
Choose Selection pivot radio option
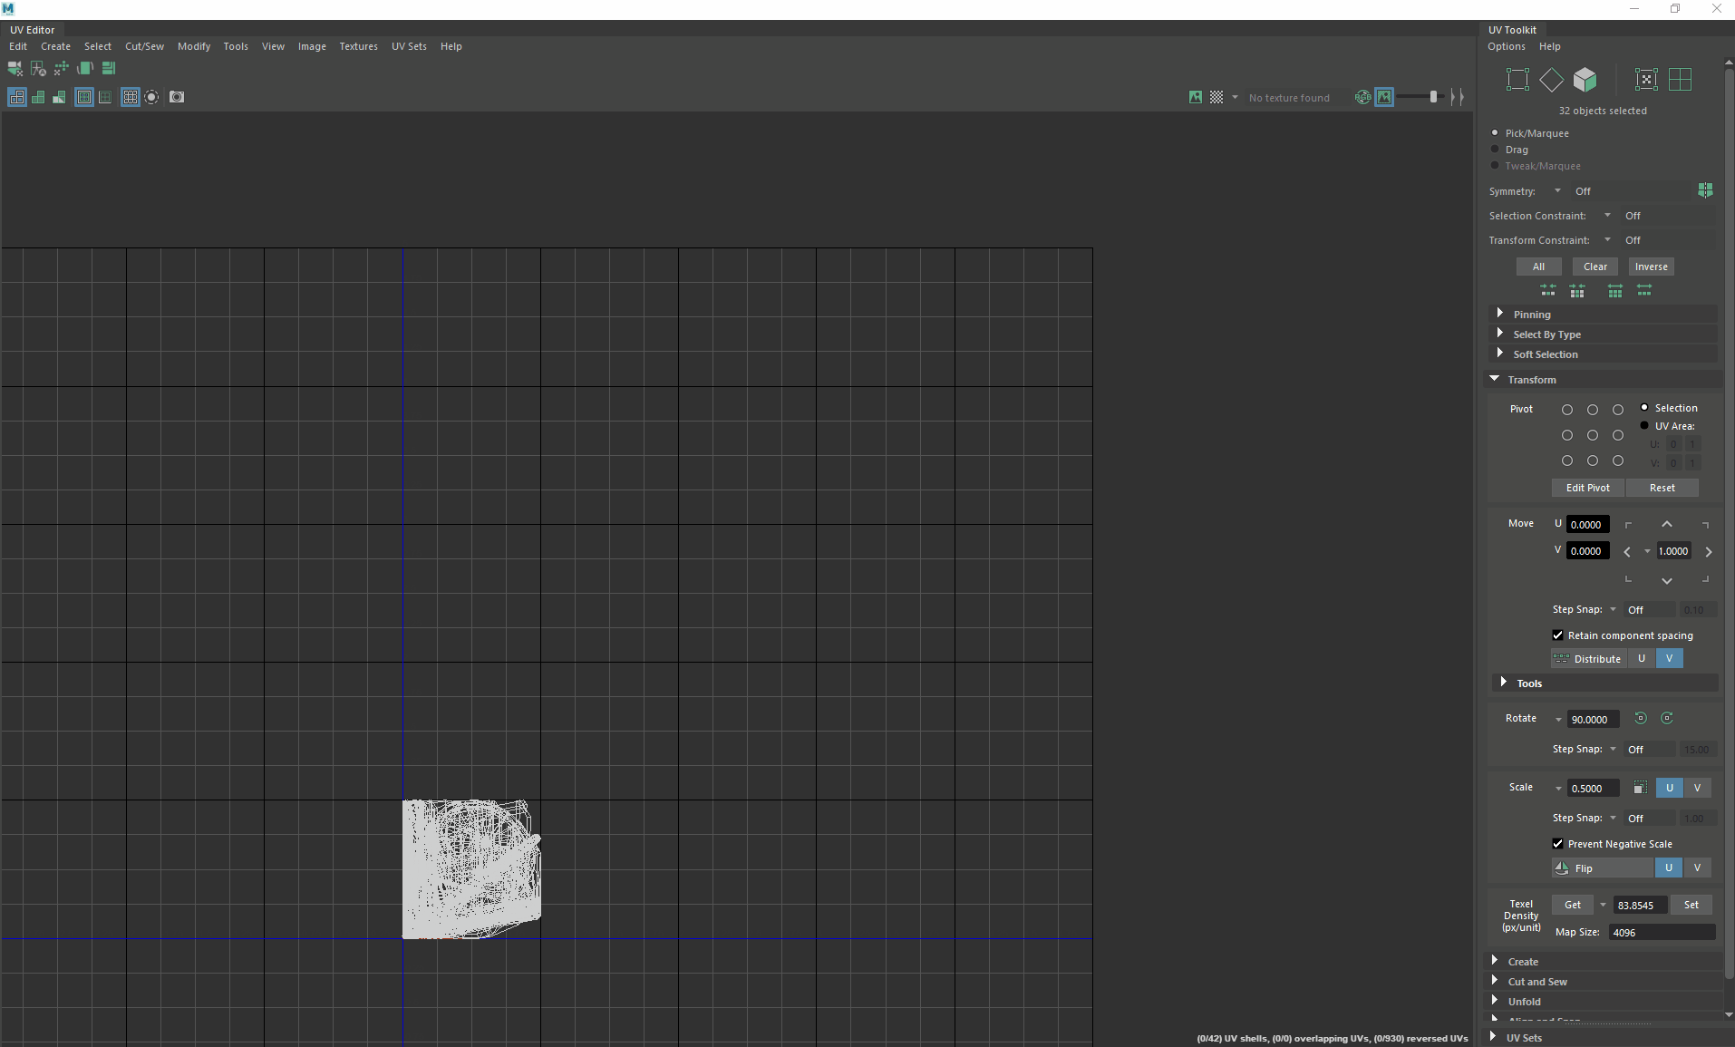(1644, 407)
